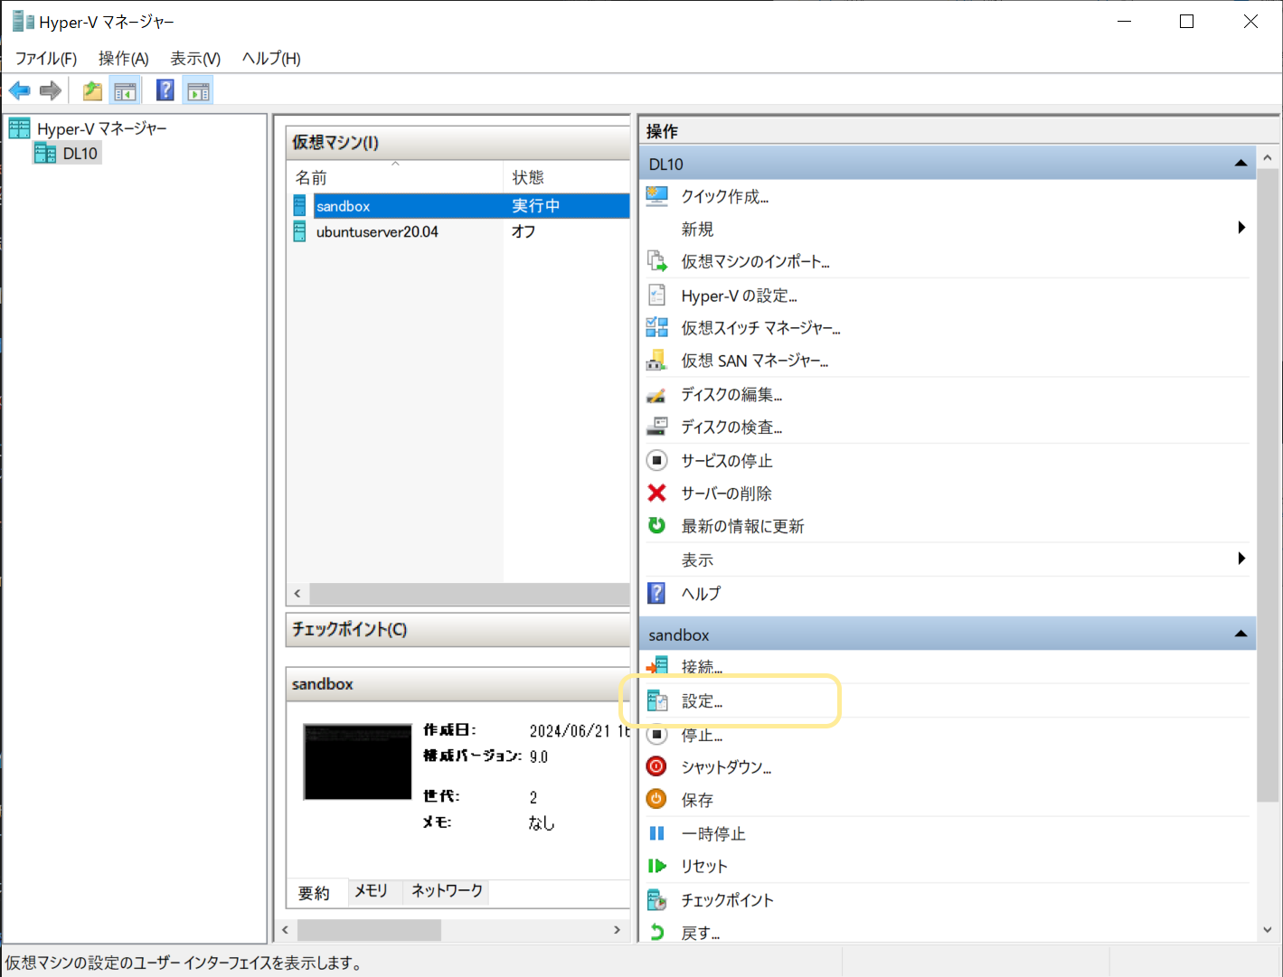Click サーバーの削除 action text
Screen dimensions: 1283x977
click(727, 493)
